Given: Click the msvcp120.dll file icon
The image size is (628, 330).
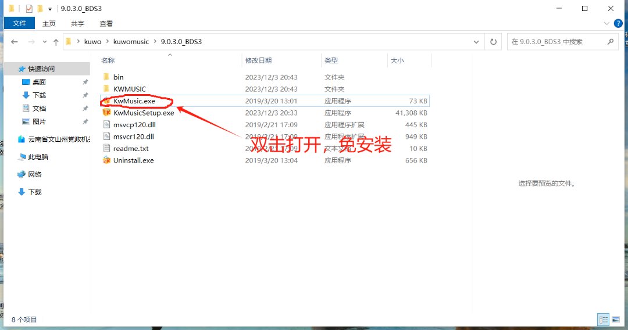Looking at the screenshot, I should point(106,125).
